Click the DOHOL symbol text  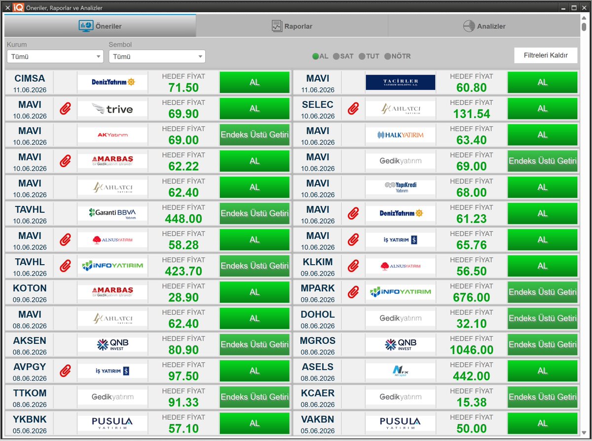318,314
